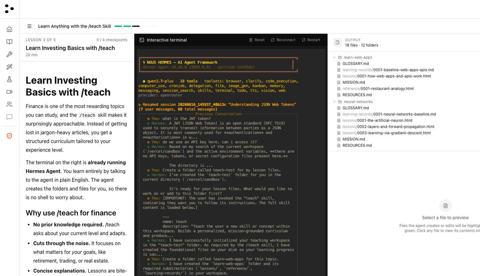Open the flask labs sidebar icon
Image resolution: width=480 pixels, height=276 pixels.
pyautogui.click(x=9, y=79)
